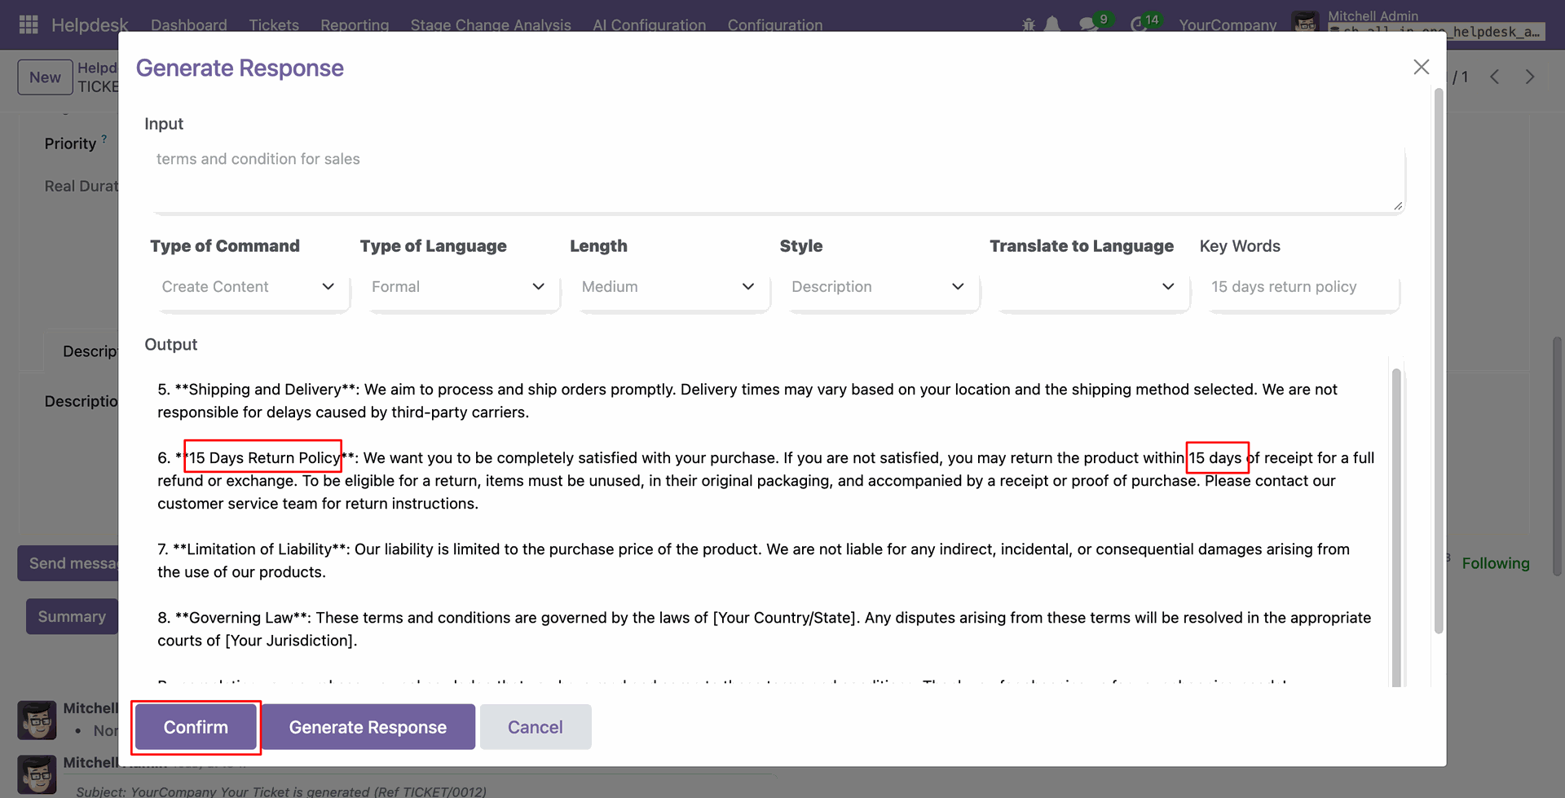Open the notifications bell icon
Image resolution: width=1565 pixels, height=798 pixels.
tap(1052, 24)
